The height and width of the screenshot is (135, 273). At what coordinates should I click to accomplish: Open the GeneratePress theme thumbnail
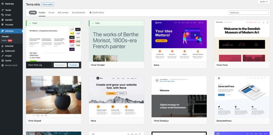(242, 97)
